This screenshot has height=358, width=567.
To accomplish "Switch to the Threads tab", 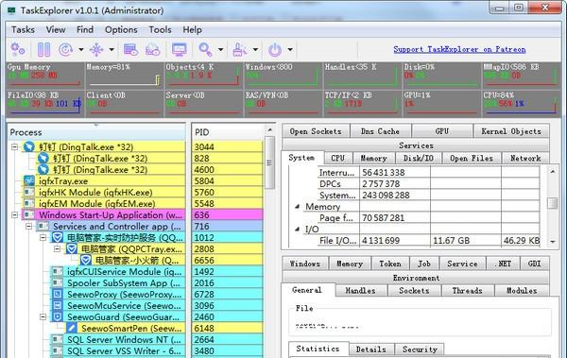I will click(x=467, y=290).
